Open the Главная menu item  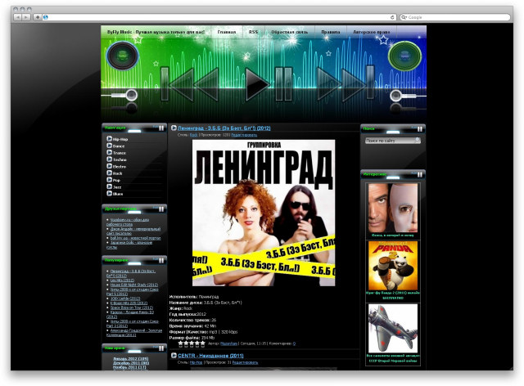[227, 32]
